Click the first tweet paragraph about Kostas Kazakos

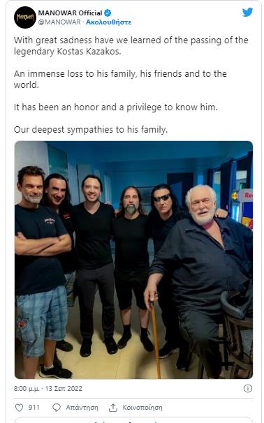point(131,46)
